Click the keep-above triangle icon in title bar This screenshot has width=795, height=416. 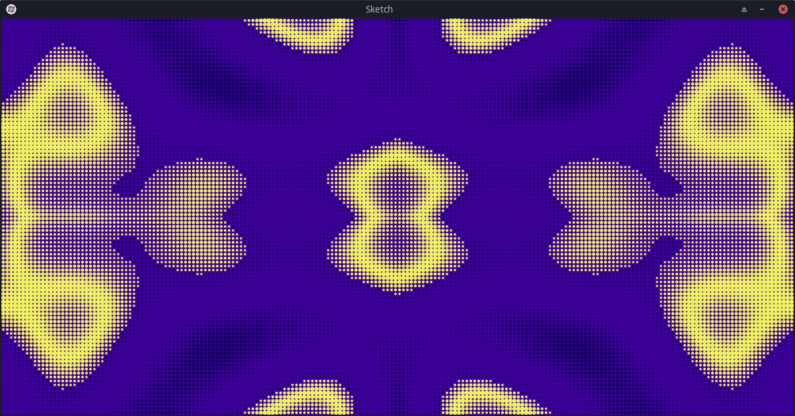tap(744, 9)
